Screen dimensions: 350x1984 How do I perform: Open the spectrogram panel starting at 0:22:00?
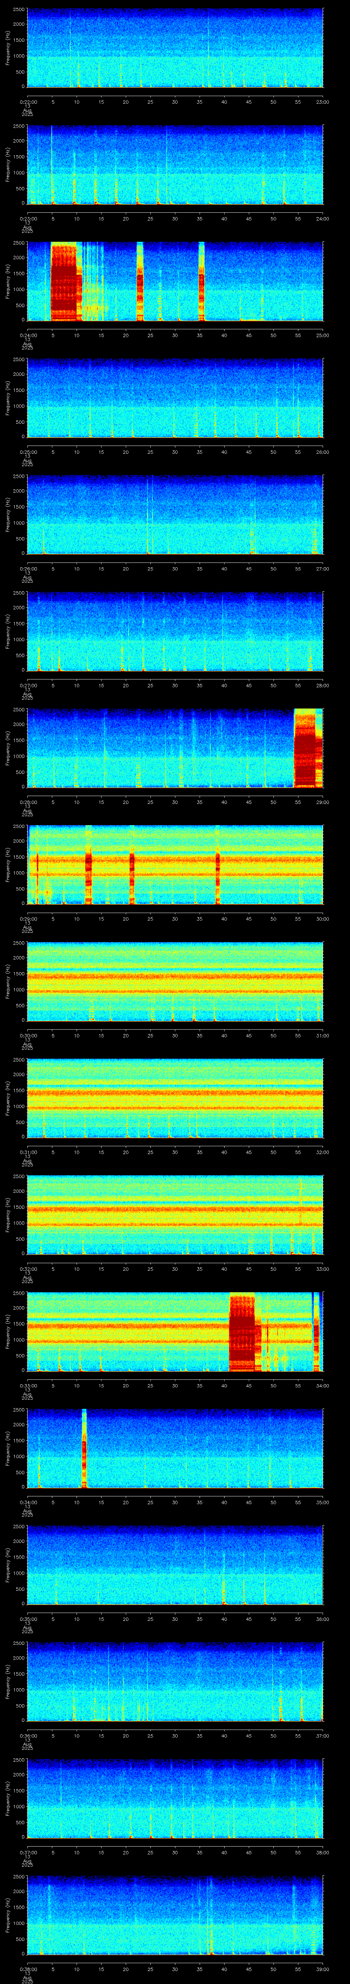(175, 48)
